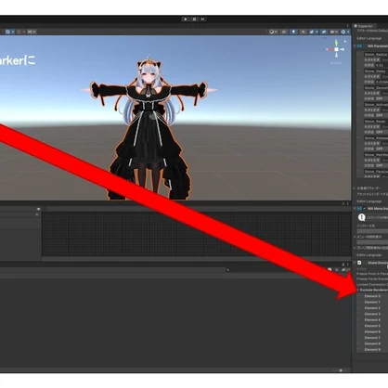This screenshot has height=388, width=388.
Task: Open the Gizmos globe dropdown
Action: 344,32
